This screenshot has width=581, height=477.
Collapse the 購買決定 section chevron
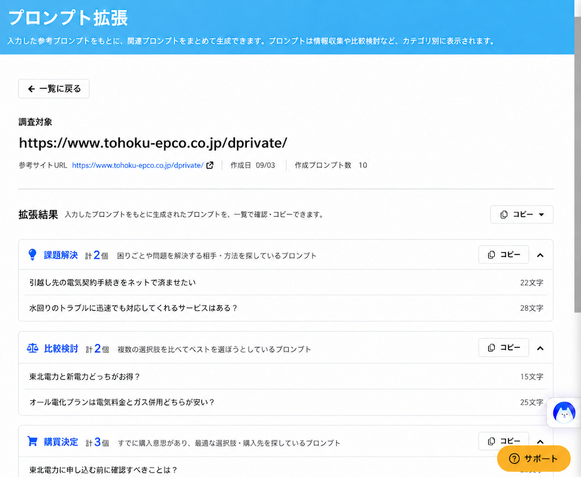pyautogui.click(x=540, y=442)
